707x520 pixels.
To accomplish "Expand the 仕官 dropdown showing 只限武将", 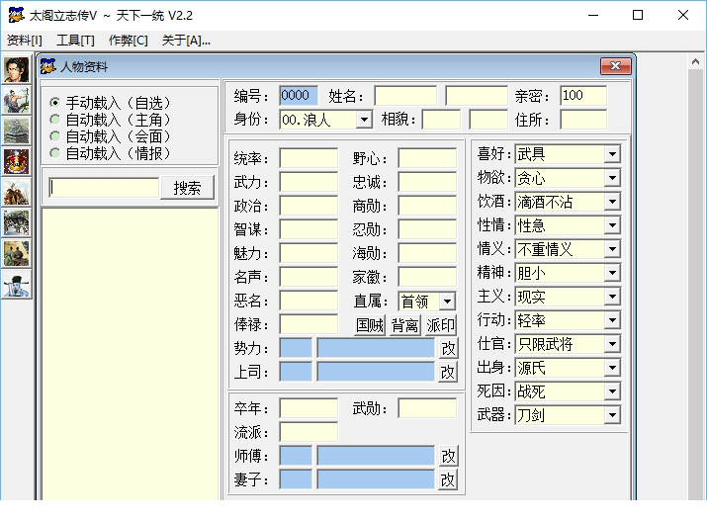I will pos(612,344).
